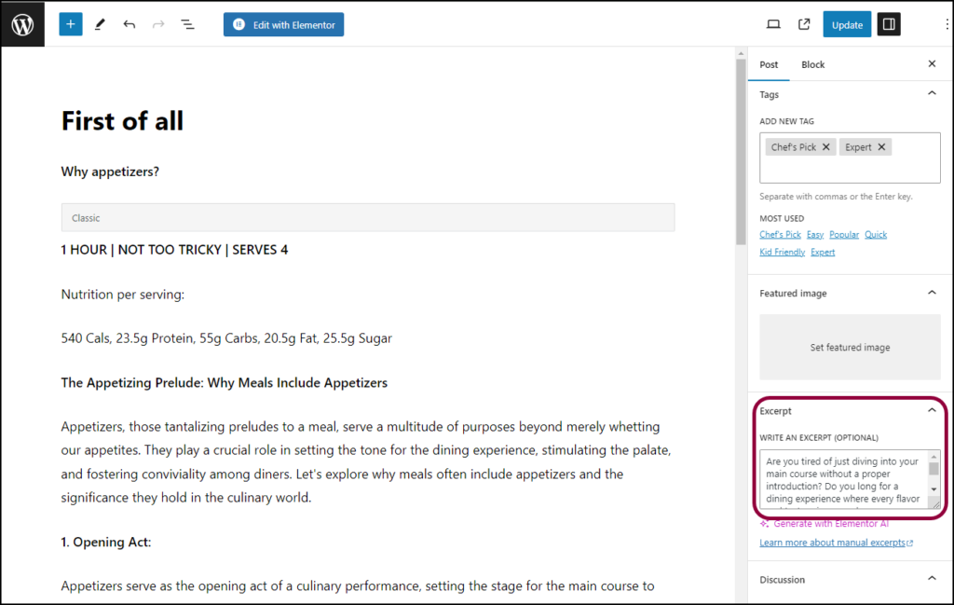Screen dimensions: 954x605
Task: Redo the last change
Action: (158, 23)
